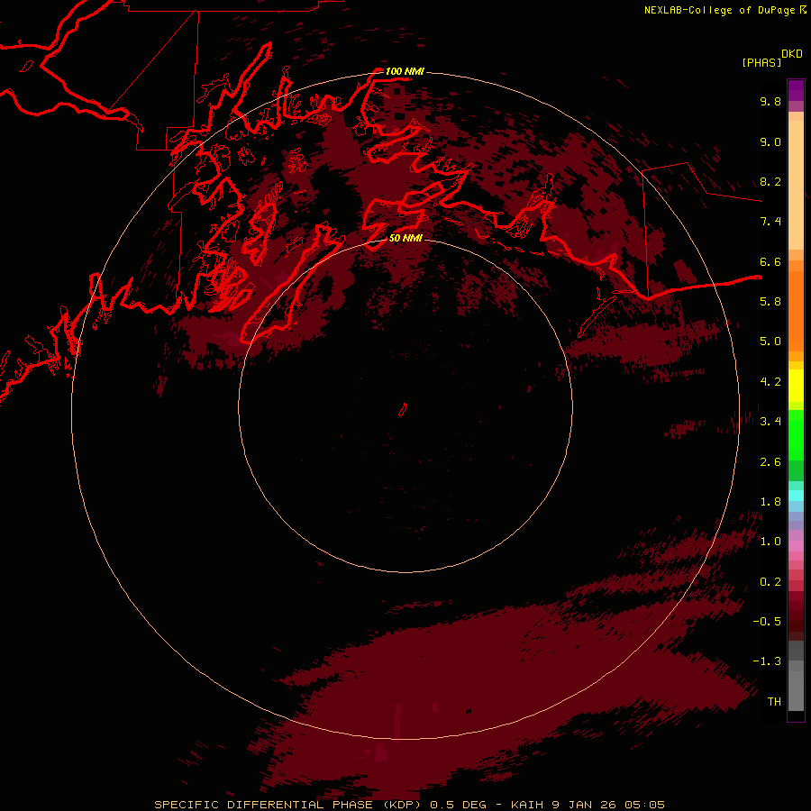Click the 7.4 scale label
811x811 pixels.
[770, 222]
